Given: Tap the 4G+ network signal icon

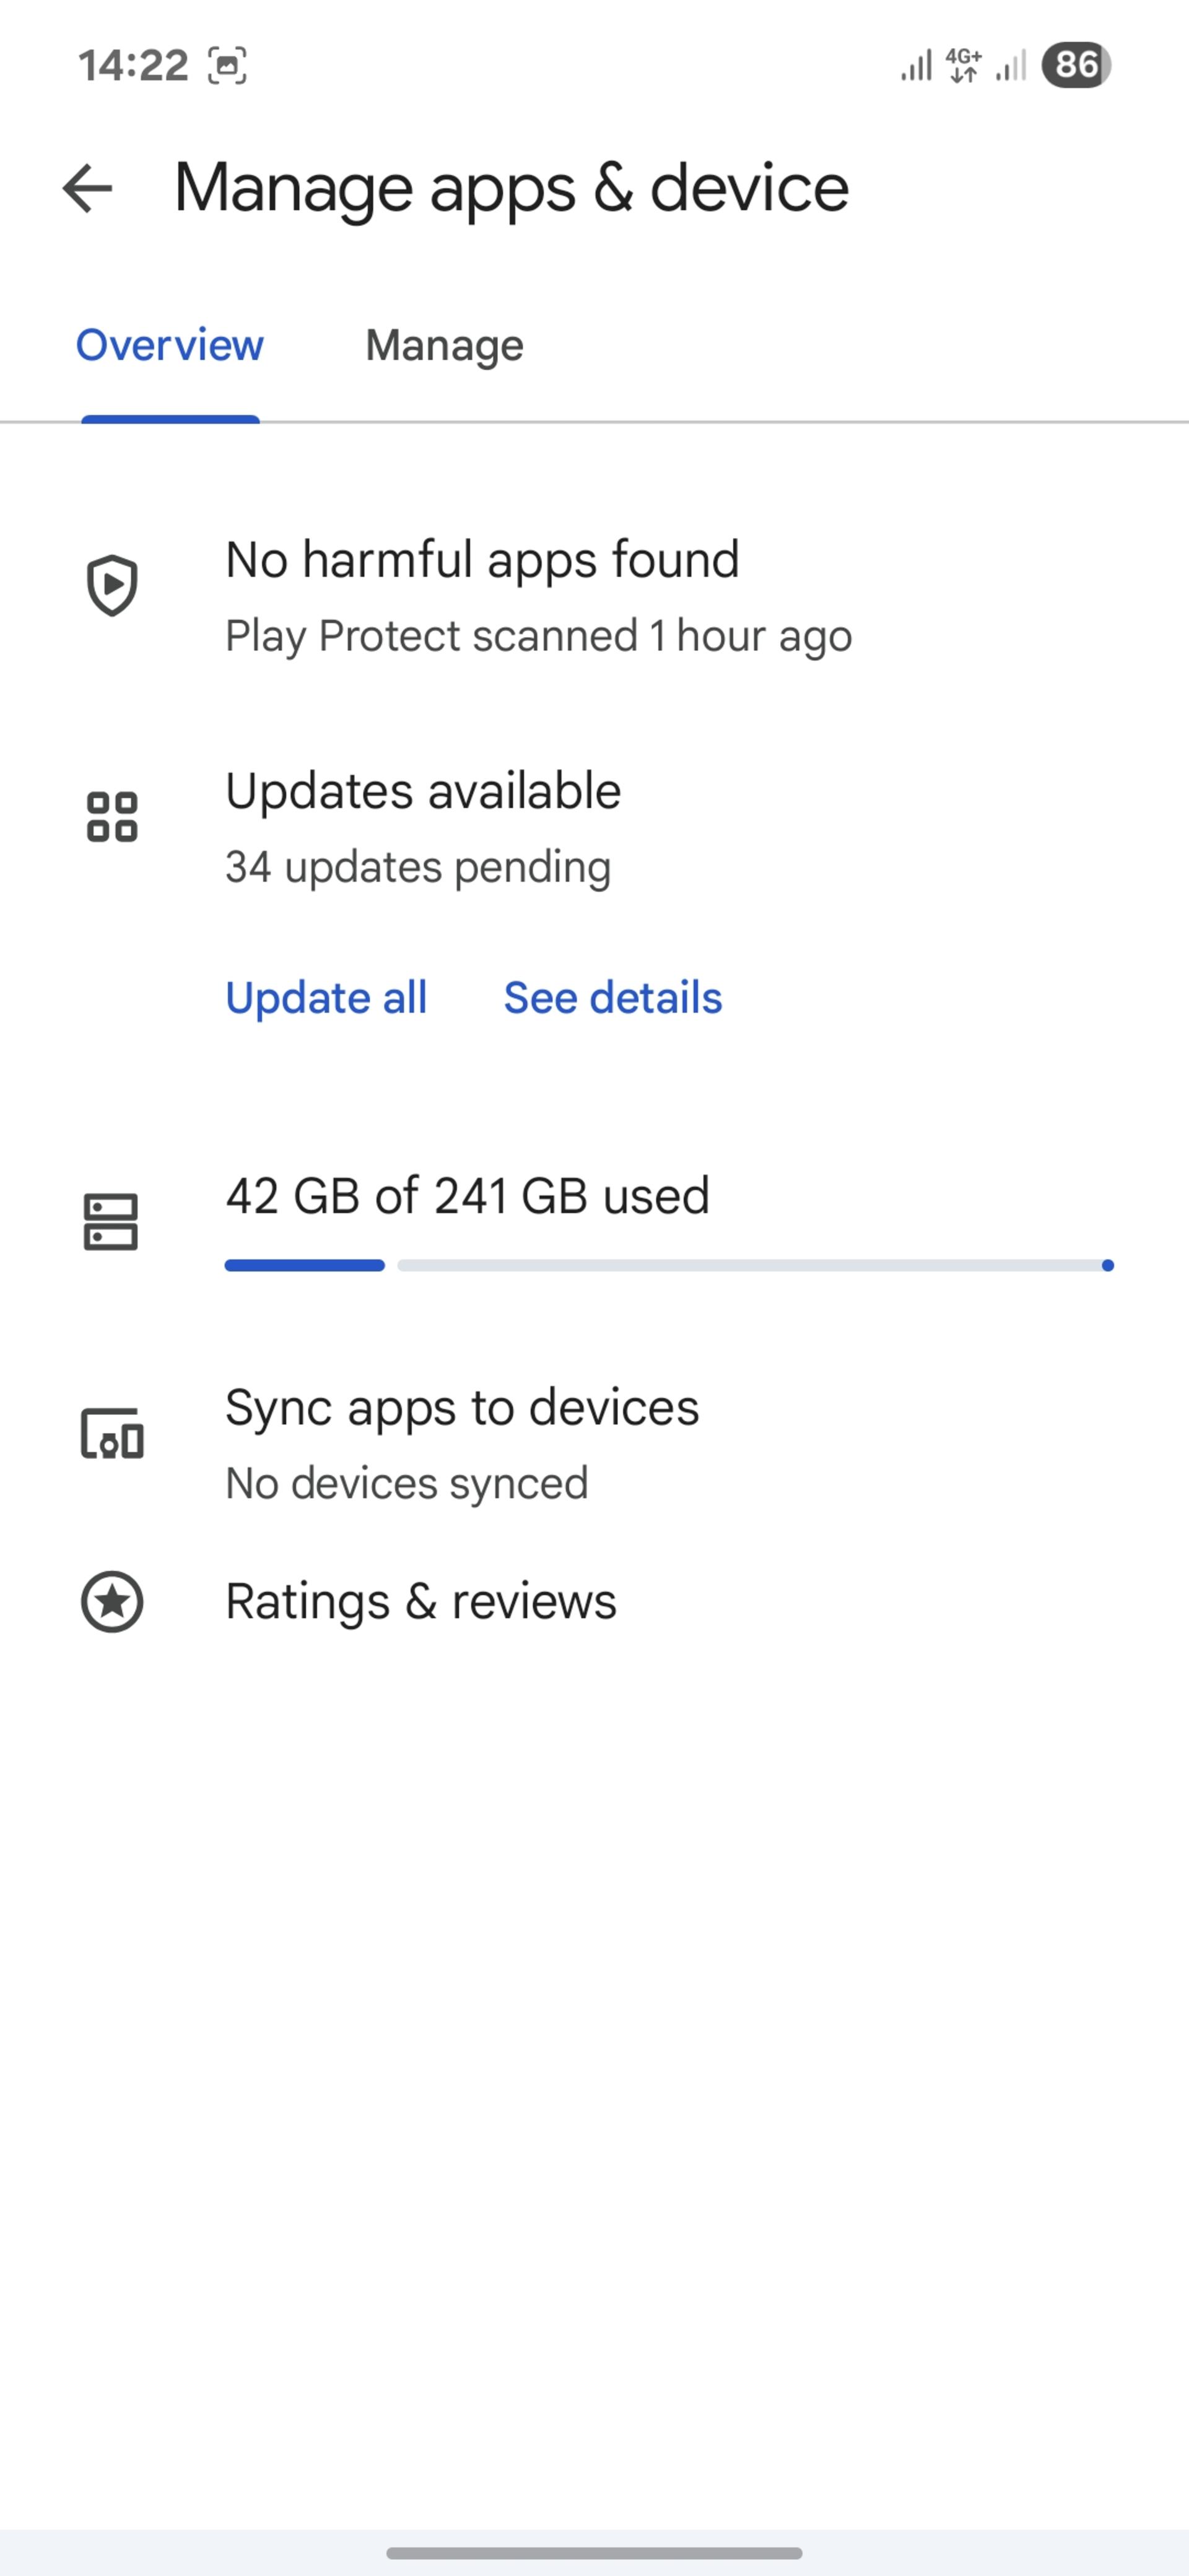Looking at the screenshot, I should tap(964, 66).
